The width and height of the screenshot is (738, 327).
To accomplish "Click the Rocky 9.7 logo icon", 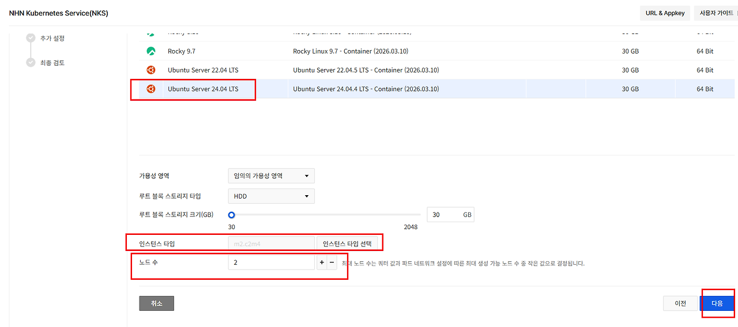I will 150,51.
